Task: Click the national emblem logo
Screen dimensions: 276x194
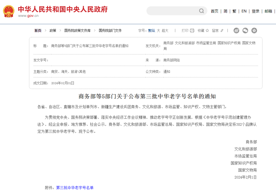Action: (x=8, y=11)
